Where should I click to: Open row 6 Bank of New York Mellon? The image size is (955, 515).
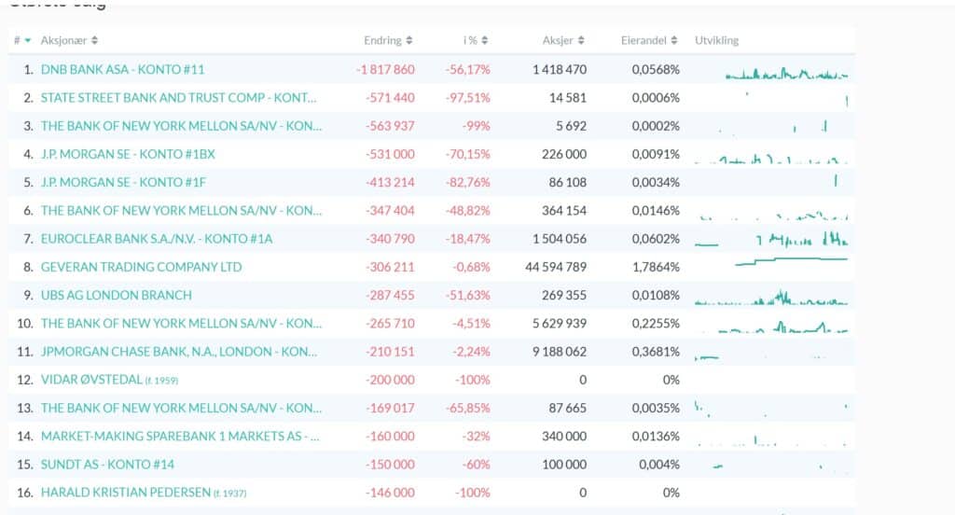pyautogui.click(x=181, y=211)
